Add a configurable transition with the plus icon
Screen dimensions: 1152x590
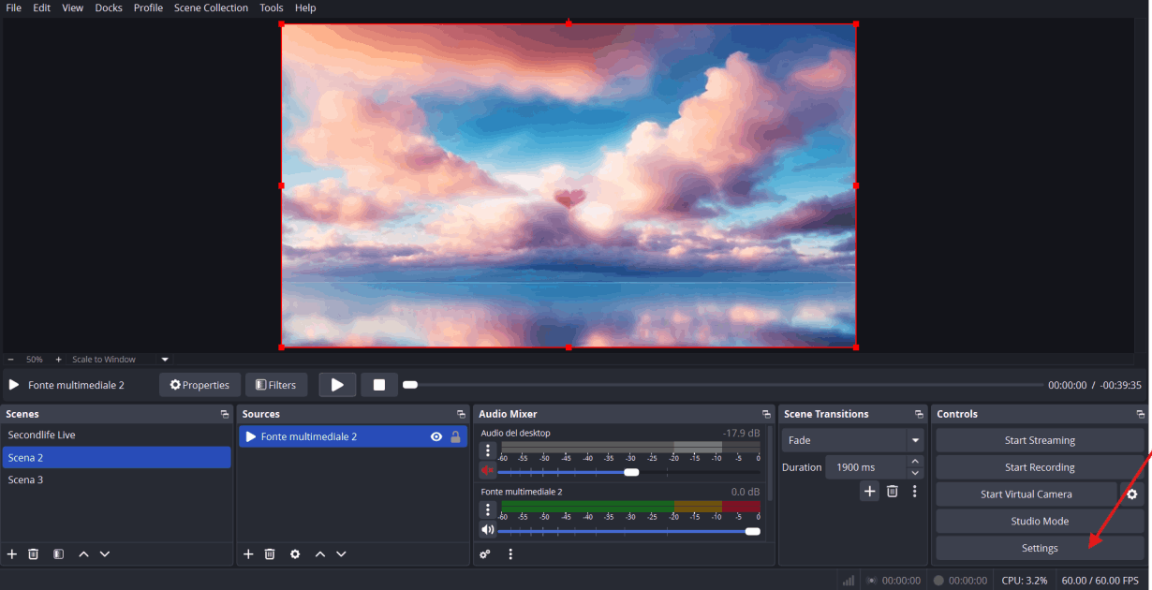coord(870,491)
